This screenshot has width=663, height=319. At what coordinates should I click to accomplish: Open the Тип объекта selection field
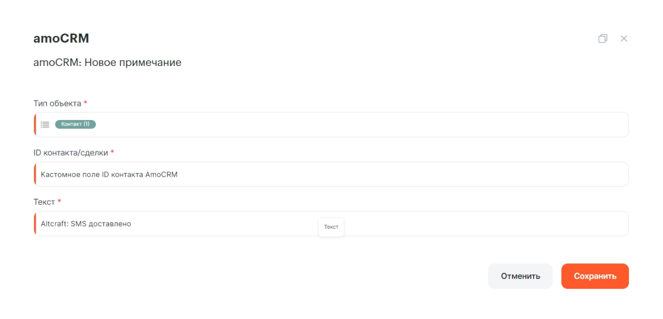(331, 124)
